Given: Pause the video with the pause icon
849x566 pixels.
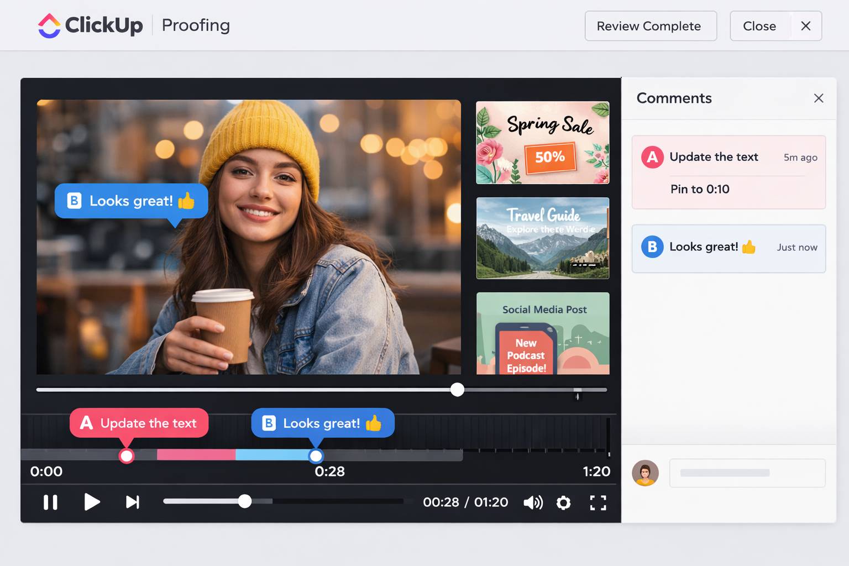Looking at the screenshot, I should pos(50,502).
